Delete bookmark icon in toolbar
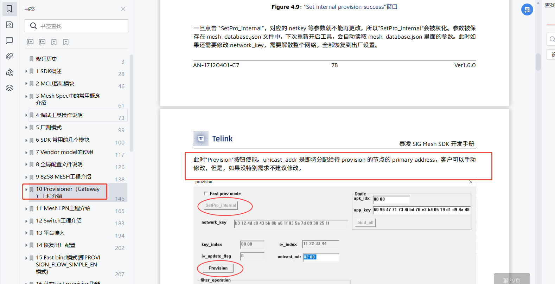The image size is (555, 284). pyautogui.click(x=66, y=42)
